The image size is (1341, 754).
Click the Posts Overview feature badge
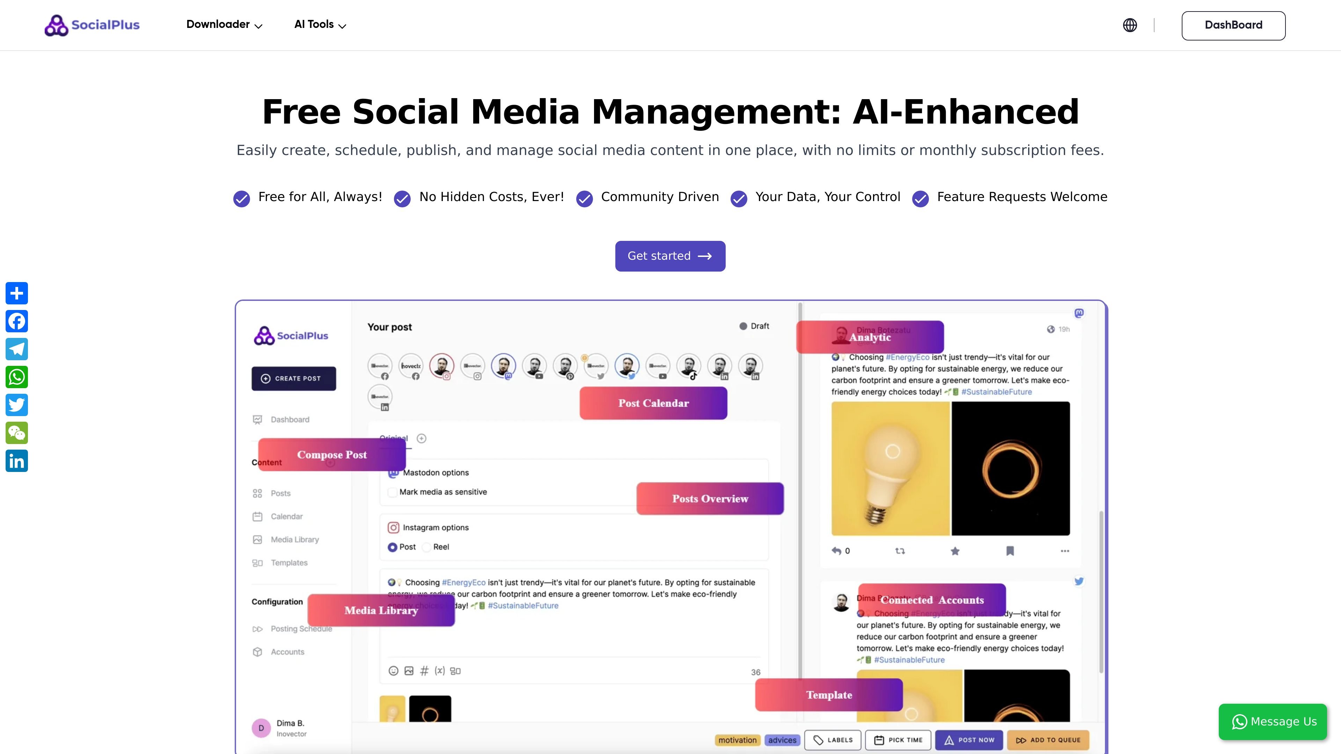(710, 498)
